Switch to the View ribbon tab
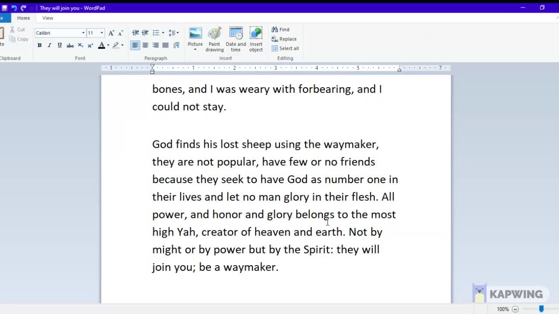Viewport: 559px width, 314px height. click(48, 18)
